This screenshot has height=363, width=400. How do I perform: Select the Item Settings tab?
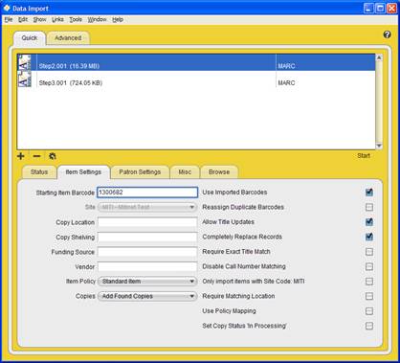tap(83, 172)
